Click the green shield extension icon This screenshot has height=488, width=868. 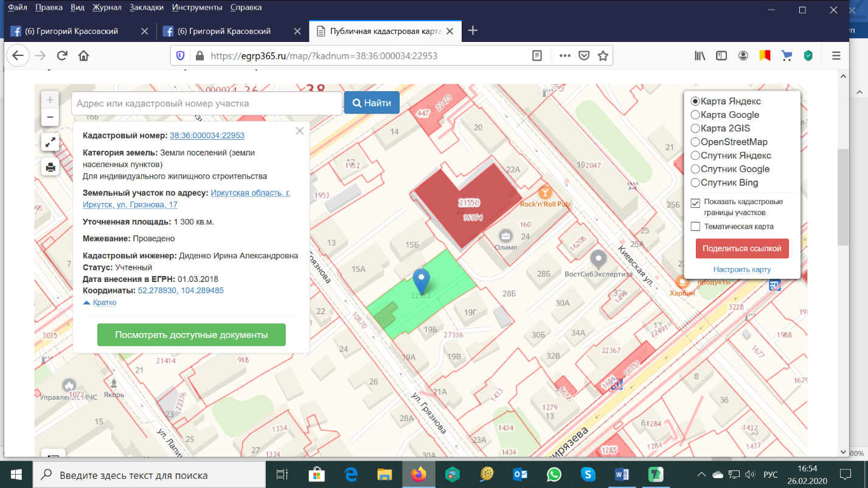[x=808, y=55]
